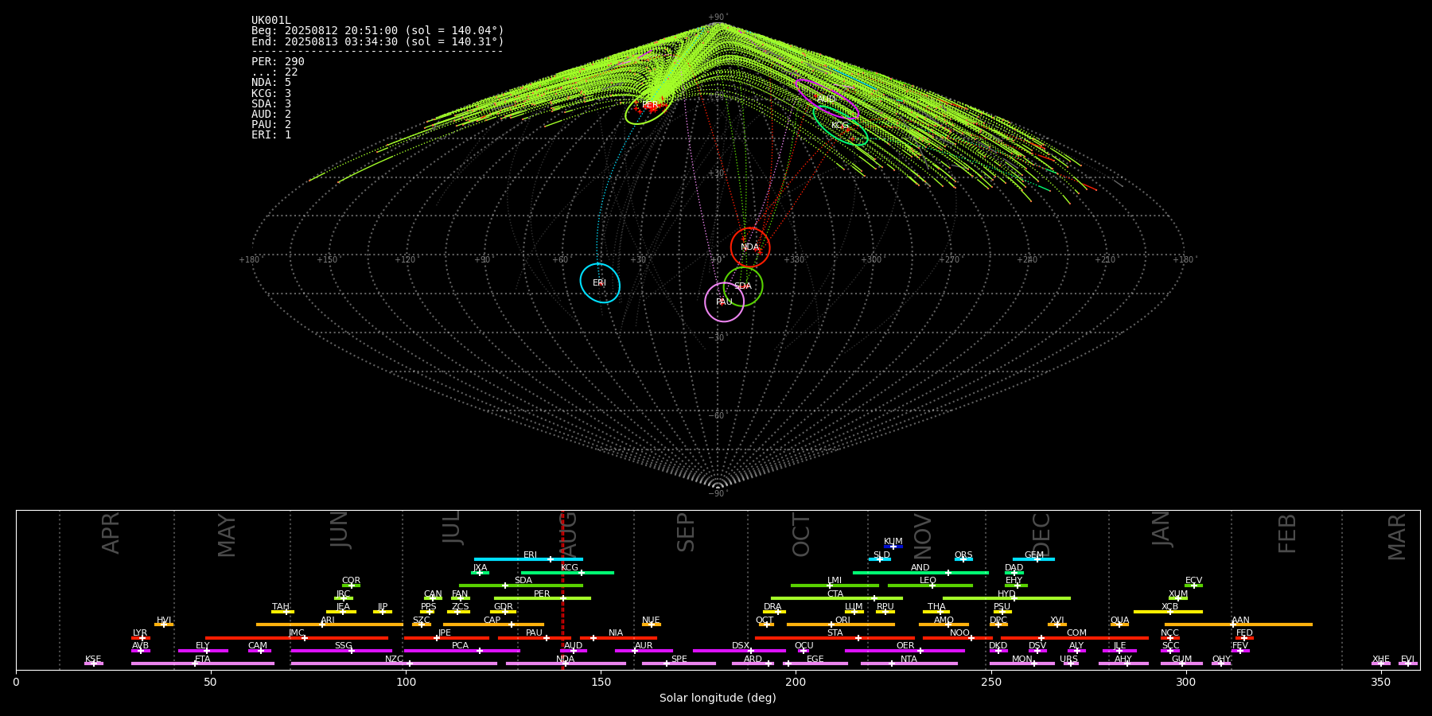Click the EVI shower label in timeline
The width and height of the screenshot is (1432, 716).
pos(1407,660)
